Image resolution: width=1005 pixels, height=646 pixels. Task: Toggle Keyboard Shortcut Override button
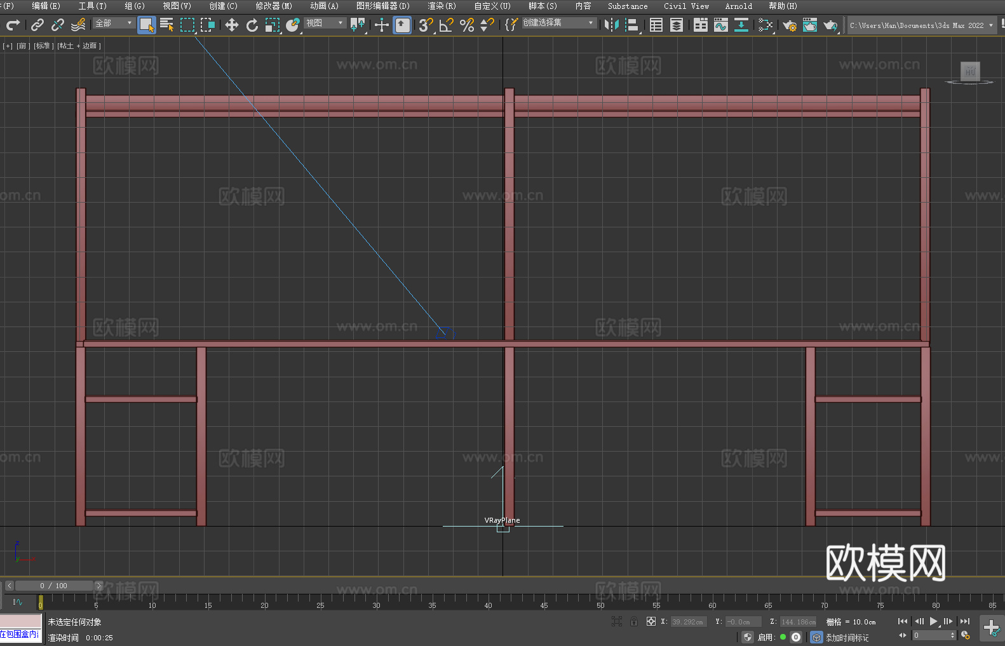[402, 25]
